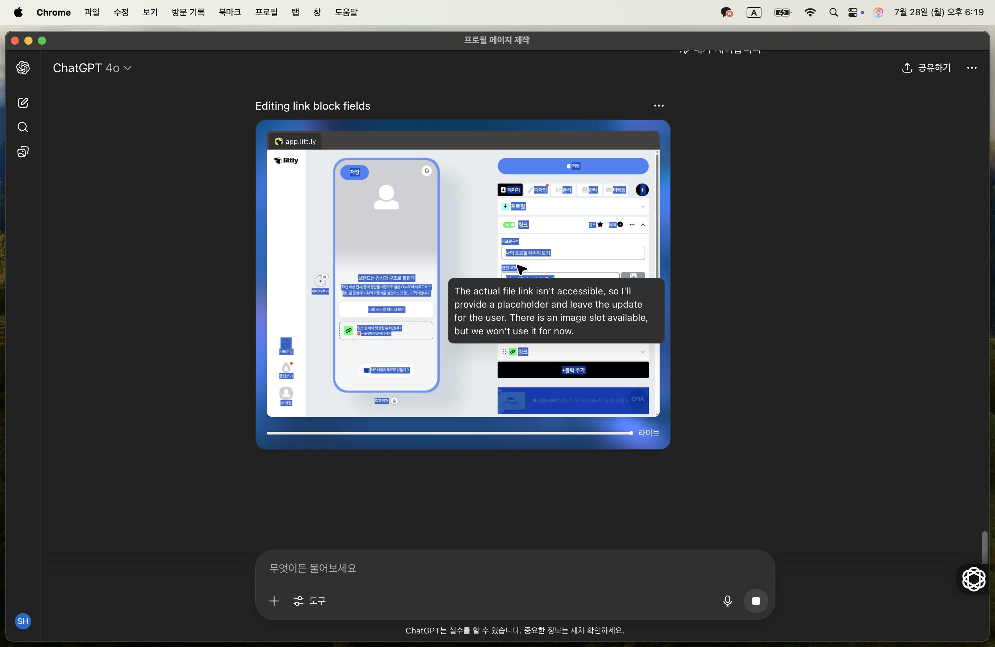Open the 도움말 menu in menu bar
995x647 pixels.
(346, 12)
